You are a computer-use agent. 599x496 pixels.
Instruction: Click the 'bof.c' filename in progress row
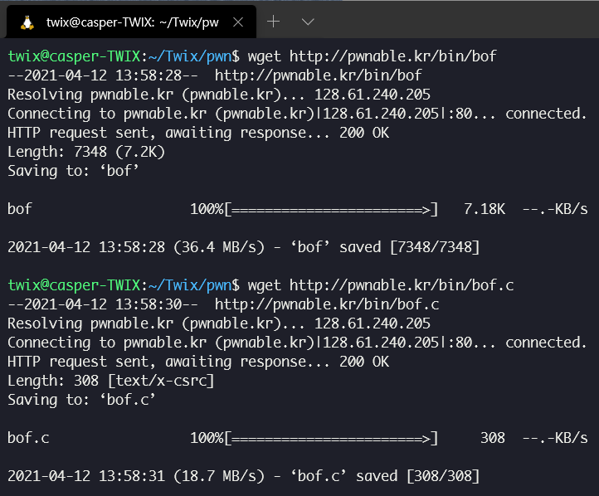28,438
